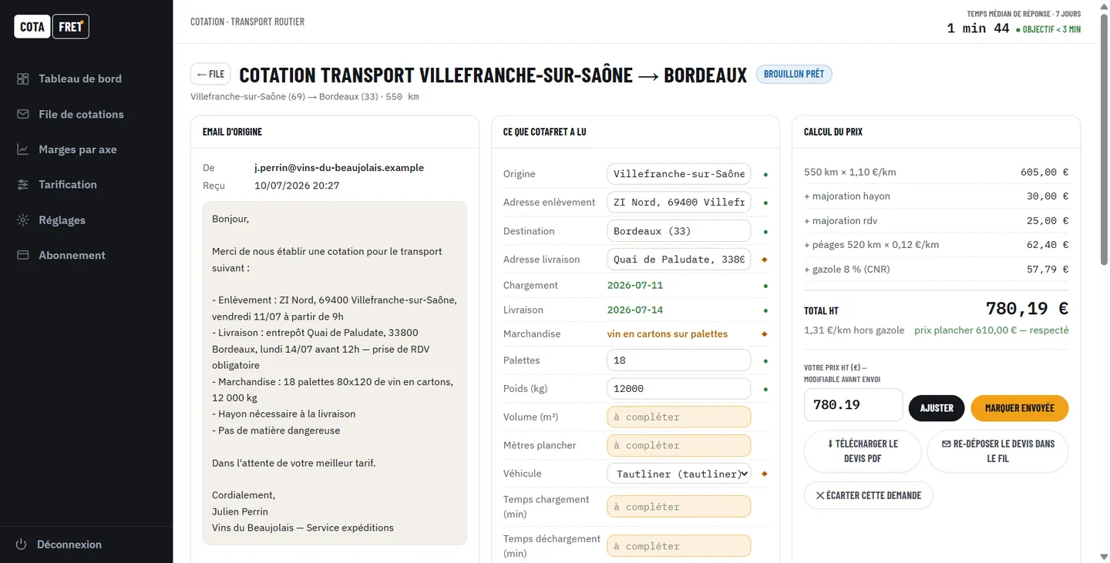Click Marchandise value vin en cartons
The image size is (1110, 563).
[x=668, y=334]
